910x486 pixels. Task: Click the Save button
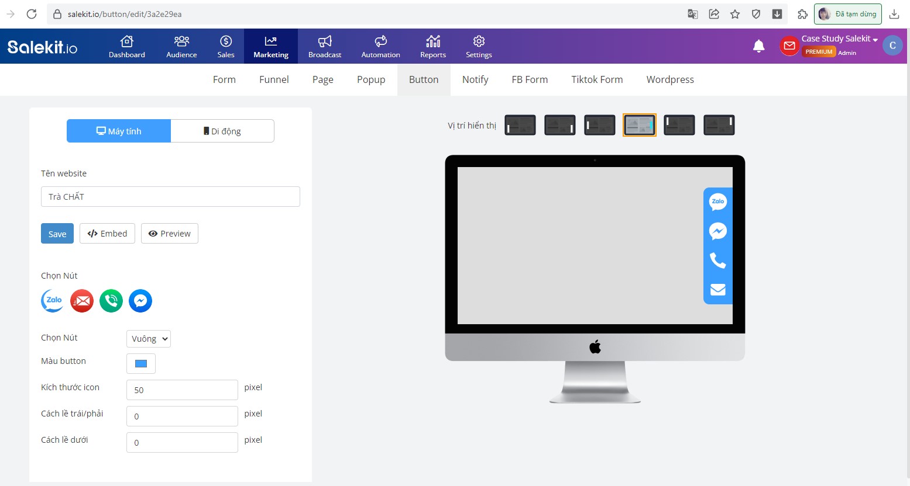pos(57,234)
